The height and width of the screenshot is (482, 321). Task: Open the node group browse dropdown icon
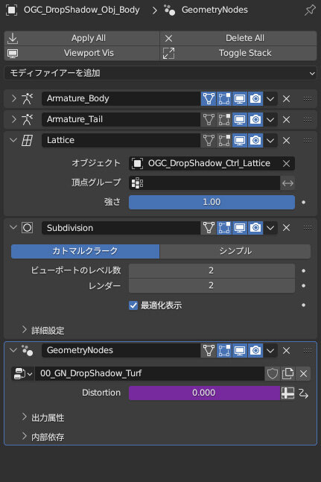click(23, 374)
